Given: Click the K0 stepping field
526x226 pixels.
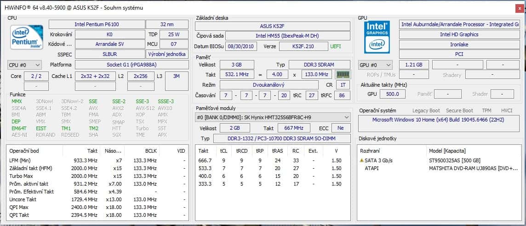Looking at the screenshot, I should [110, 34].
